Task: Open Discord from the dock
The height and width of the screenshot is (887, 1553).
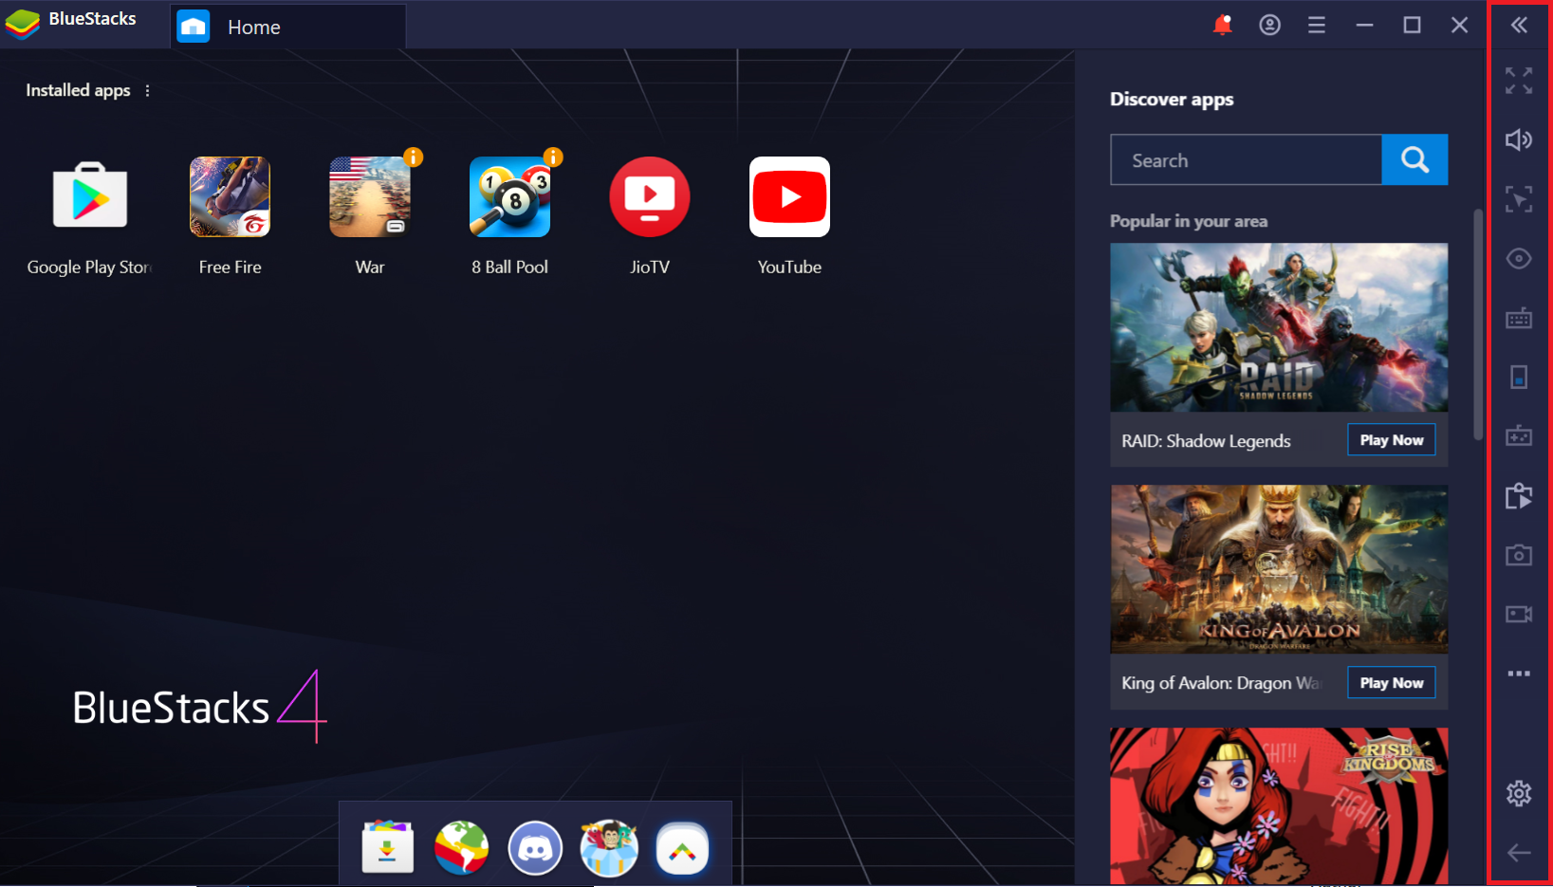Action: [x=535, y=847]
